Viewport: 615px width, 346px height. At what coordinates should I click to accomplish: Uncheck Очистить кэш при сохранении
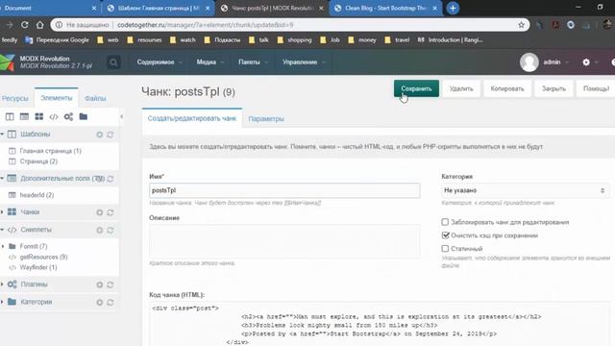pyautogui.click(x=445, y=235)
